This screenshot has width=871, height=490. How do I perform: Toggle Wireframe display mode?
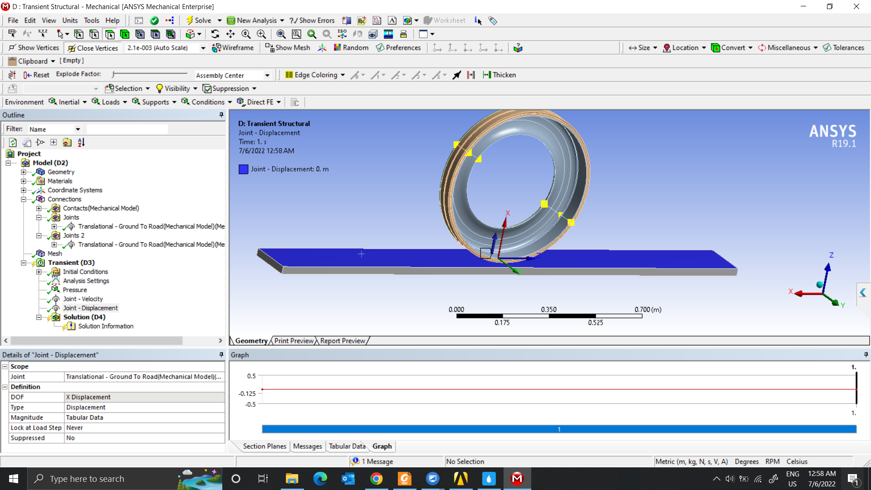coord(233,48)
